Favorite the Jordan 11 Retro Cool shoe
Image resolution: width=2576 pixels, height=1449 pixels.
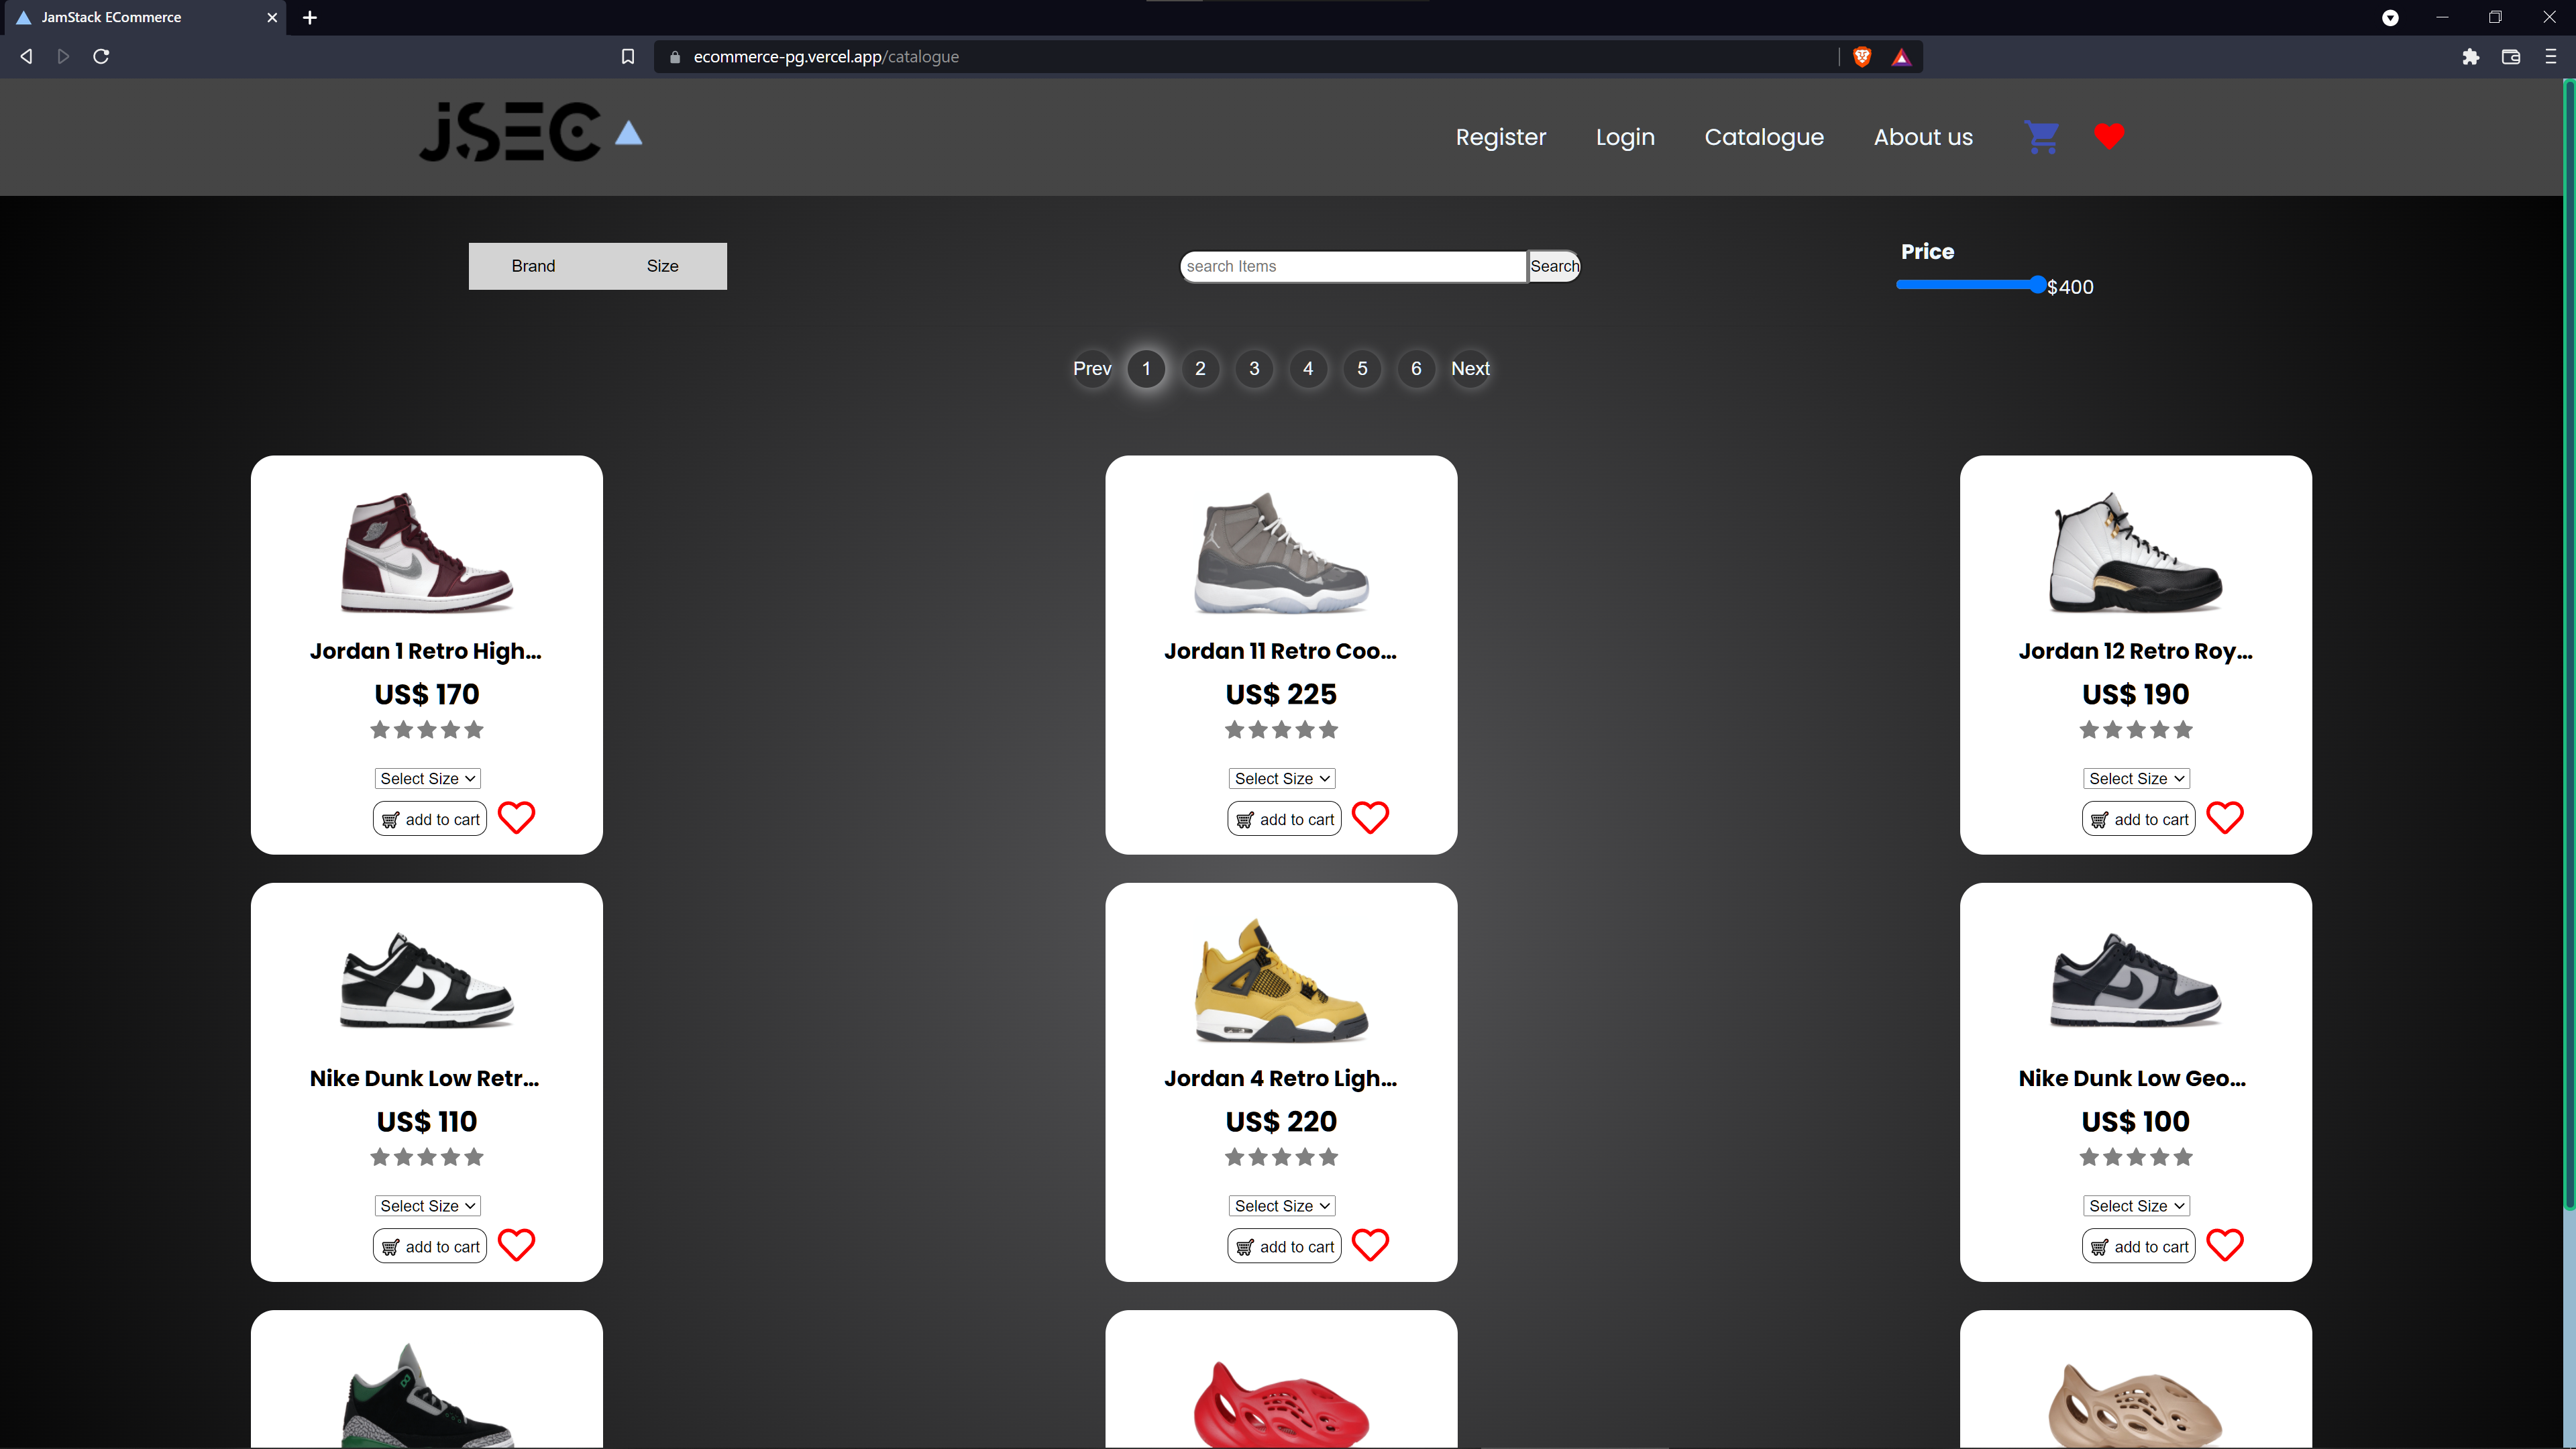1370,818
